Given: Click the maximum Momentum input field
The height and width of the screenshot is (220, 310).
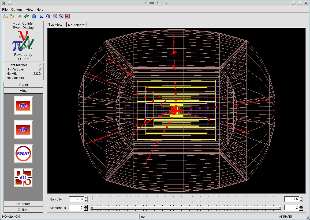Looking at the screenshot, I should click(x=291, y=208).
